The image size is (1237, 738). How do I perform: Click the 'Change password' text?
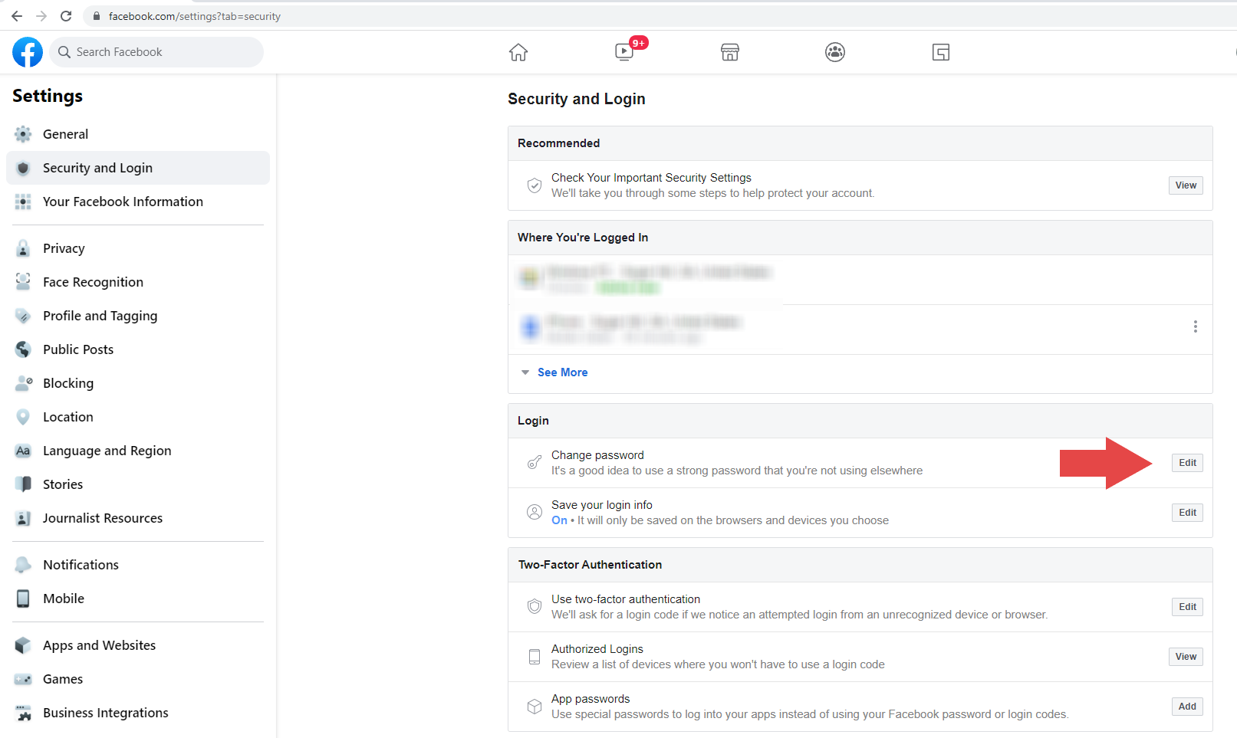tap(597, 455)
